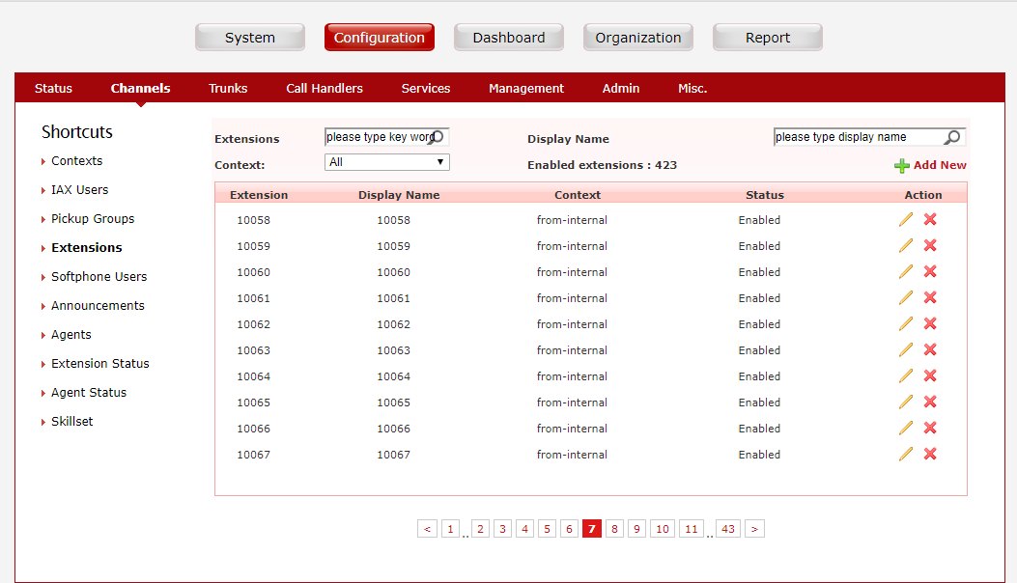Edit extension 10062 with the pencil icon

pos(905,323)
